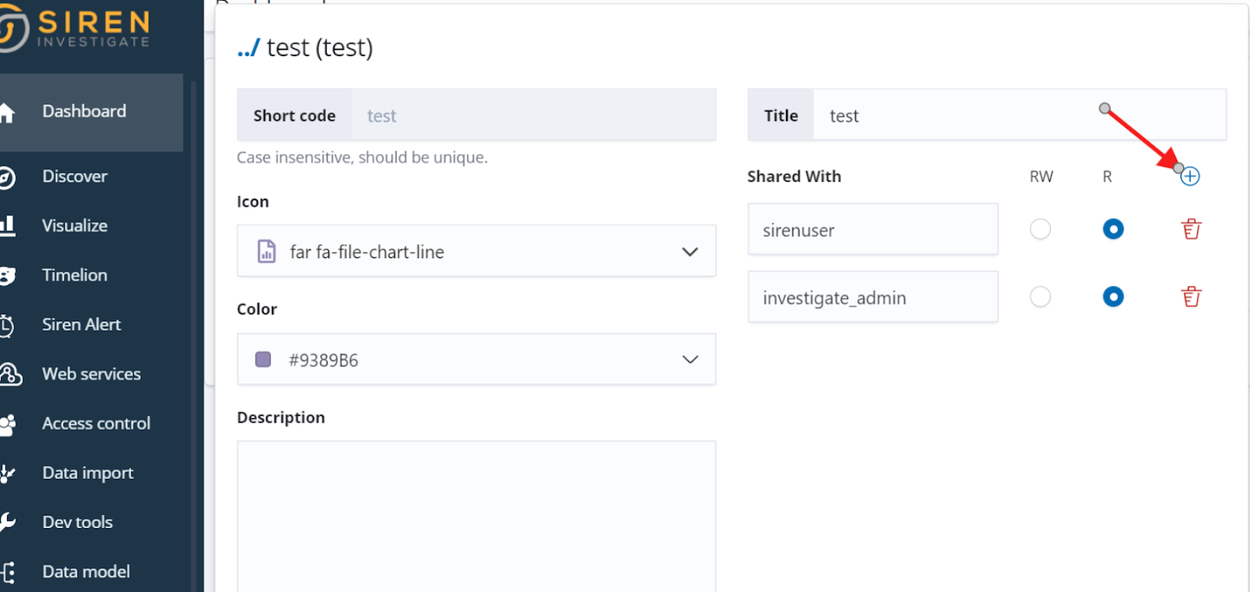Open the Icon dropdown showing fa-file-chart-line
The width and height of the screenshot is (1250, 592).
tap(476, 251)
